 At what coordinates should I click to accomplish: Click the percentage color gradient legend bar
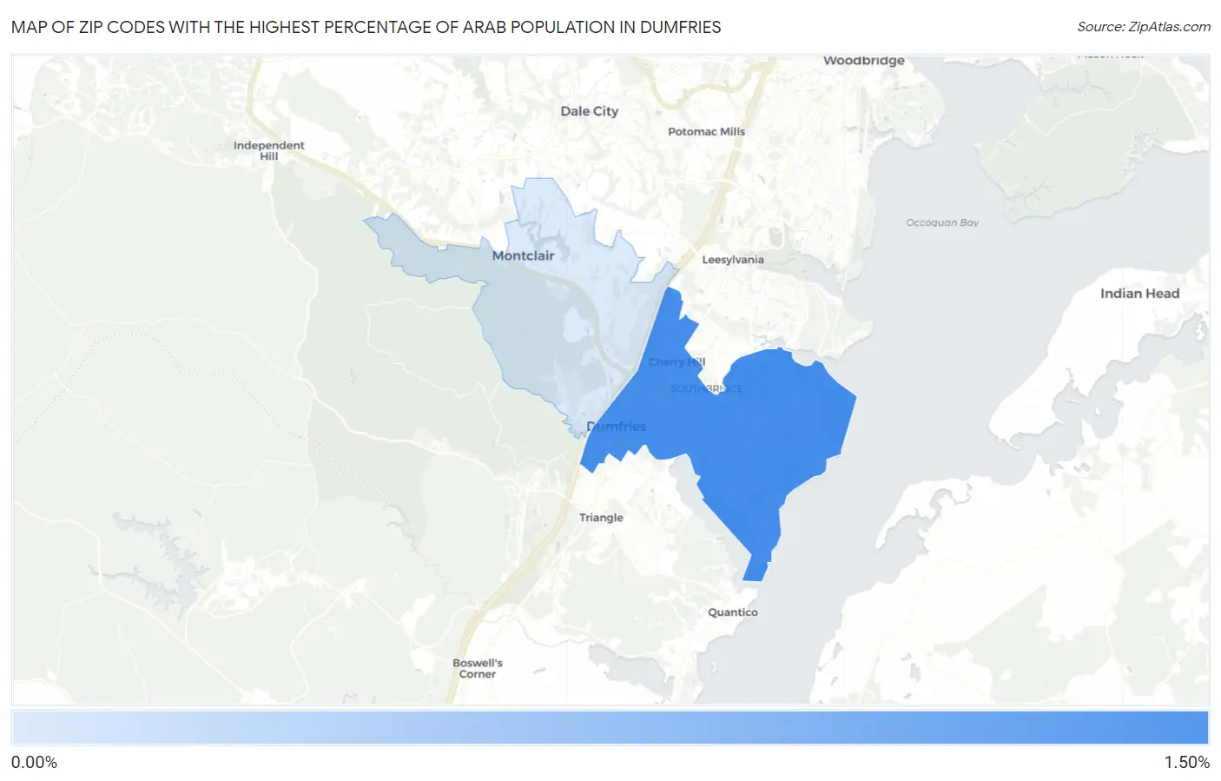(x=610, y=728)
